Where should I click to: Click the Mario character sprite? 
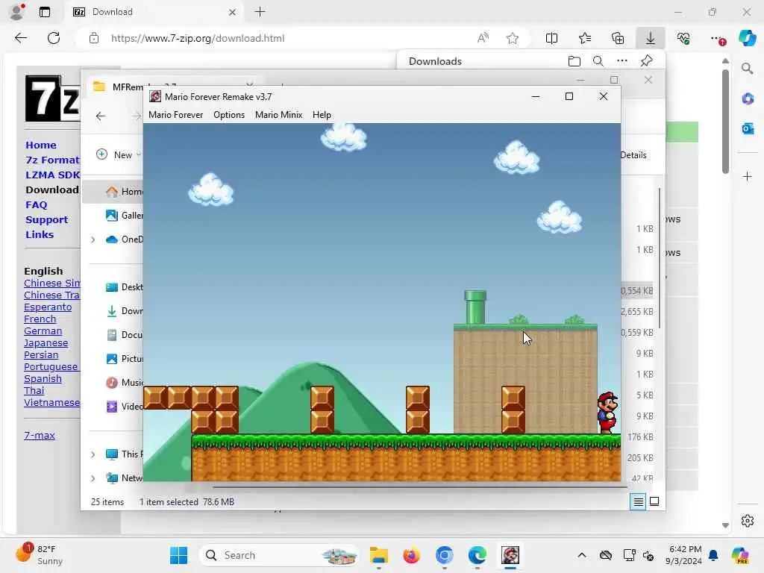click(x=607, y=413)
